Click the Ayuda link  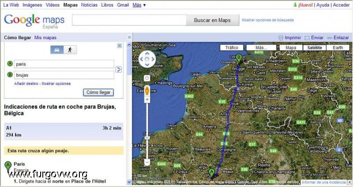(323, 5)
